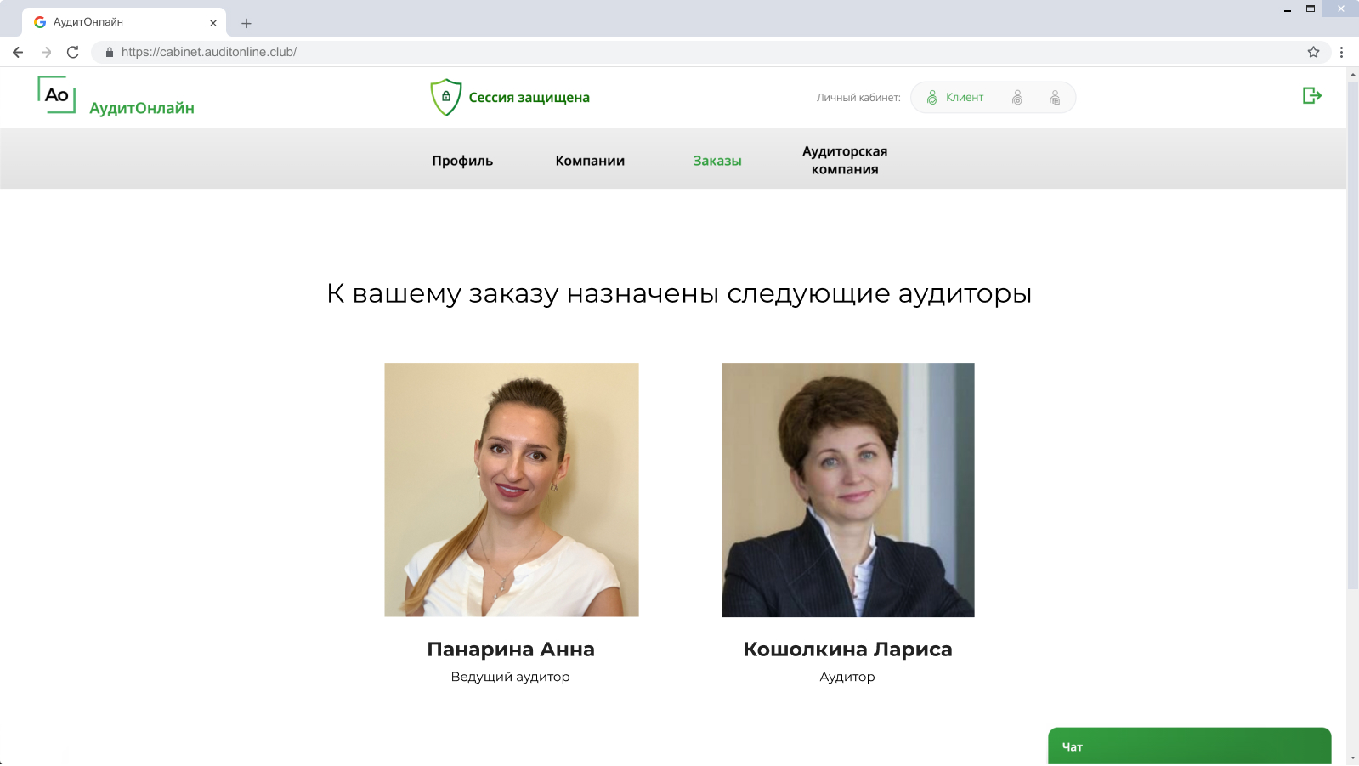Select the АудитОнлайн browser tab

(124, 22)
